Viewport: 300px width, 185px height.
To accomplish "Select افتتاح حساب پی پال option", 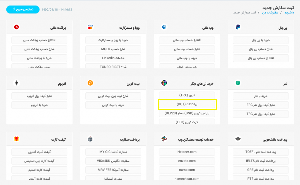I will 261,58.
